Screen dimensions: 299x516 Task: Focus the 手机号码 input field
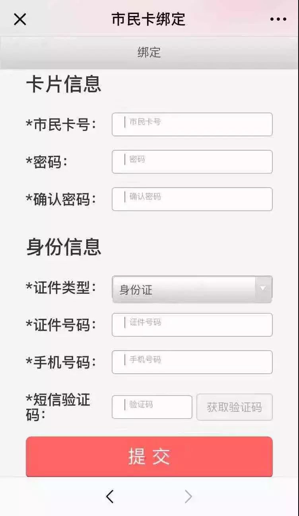point(192,362)
